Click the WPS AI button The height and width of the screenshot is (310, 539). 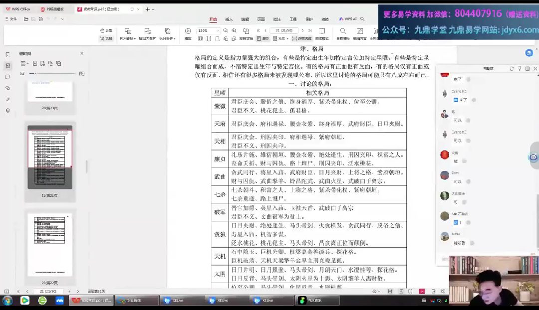click(347, 19)
